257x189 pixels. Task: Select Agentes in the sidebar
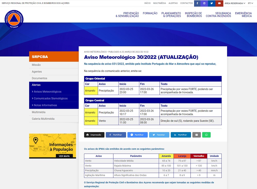[x=54, y=72]
